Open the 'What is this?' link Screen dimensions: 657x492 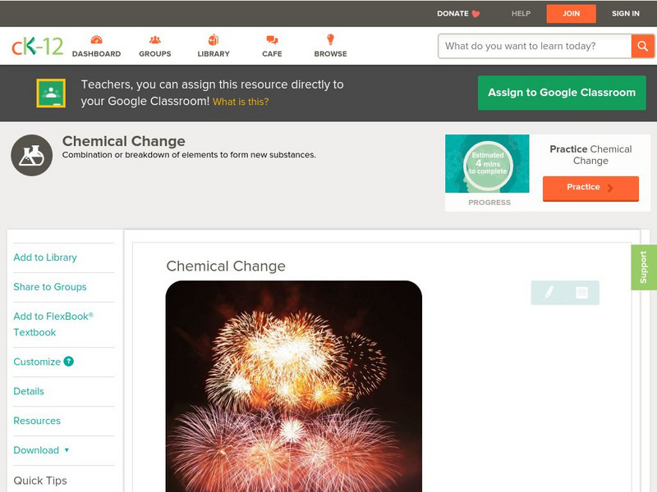pyautogui.click(x=241, y=102)
